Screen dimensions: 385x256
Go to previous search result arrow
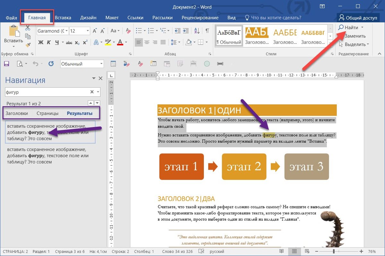point(91,103)
